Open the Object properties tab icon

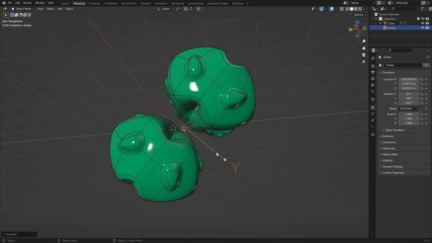(x=373, y=107)
